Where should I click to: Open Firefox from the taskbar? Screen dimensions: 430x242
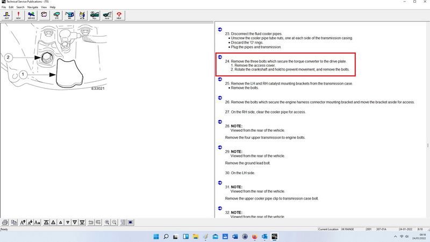click(254, 236)
